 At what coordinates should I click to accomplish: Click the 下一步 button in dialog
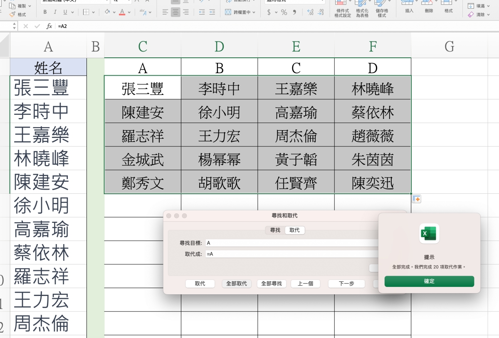(346, 284)
